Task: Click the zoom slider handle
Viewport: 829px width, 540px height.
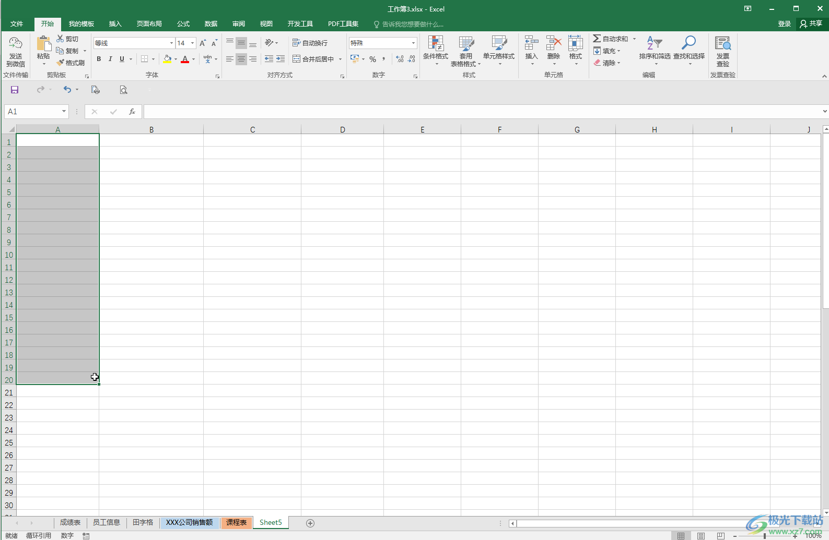Action: click(765, 536)
